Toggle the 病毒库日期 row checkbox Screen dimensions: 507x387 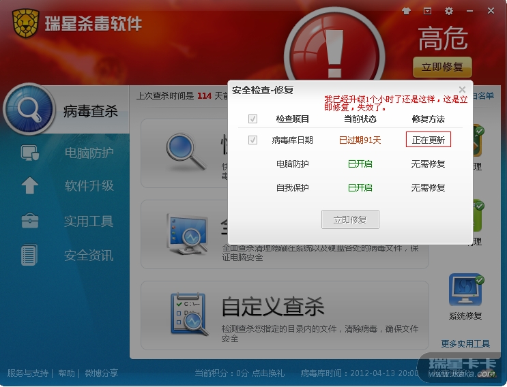click(252, 140)
